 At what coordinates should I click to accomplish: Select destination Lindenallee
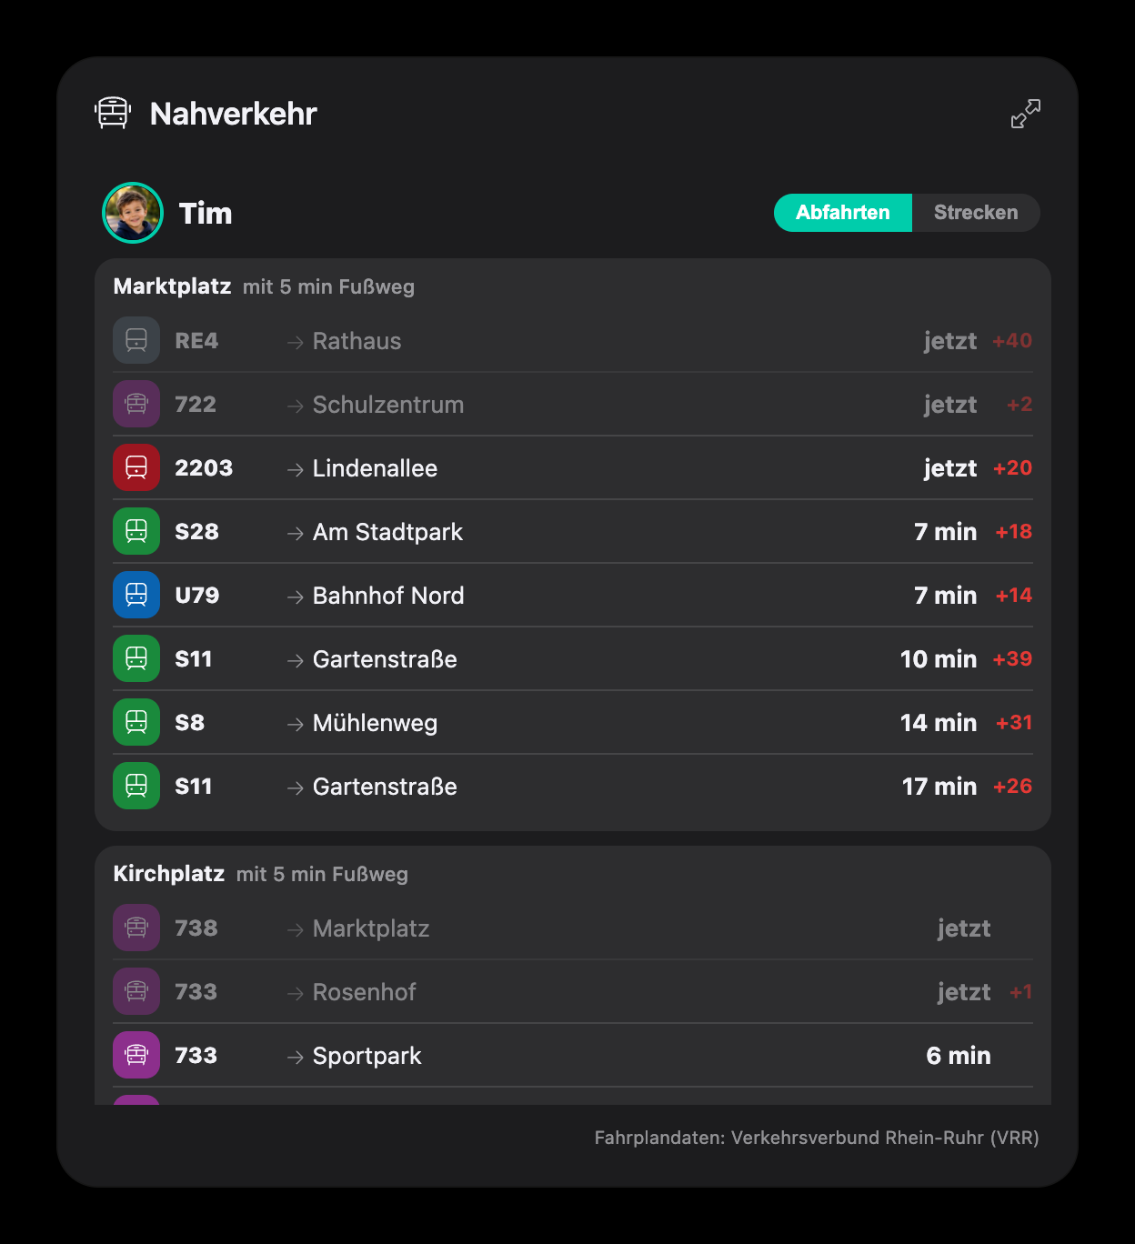(x=375, y=468)
